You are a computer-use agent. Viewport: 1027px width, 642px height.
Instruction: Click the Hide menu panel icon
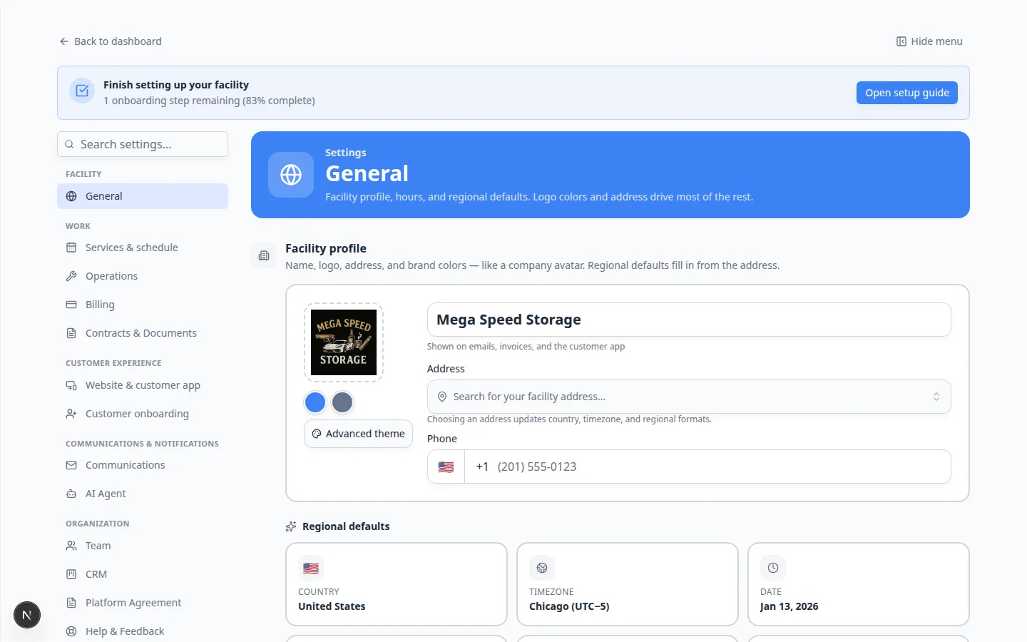[x=901, y=41]
